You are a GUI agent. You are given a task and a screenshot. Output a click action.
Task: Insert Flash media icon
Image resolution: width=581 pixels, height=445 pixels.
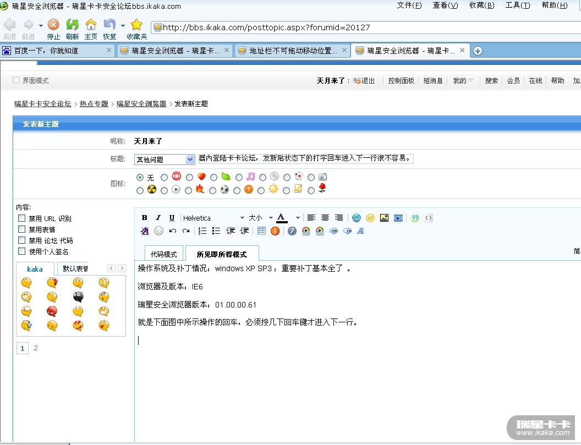(292, 231)
